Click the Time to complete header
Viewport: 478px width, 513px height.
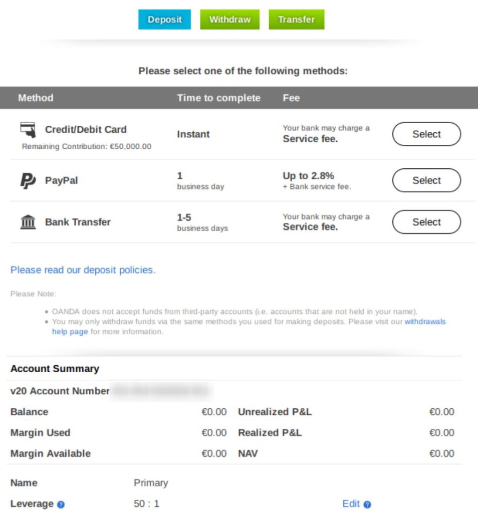pos(218,98)
